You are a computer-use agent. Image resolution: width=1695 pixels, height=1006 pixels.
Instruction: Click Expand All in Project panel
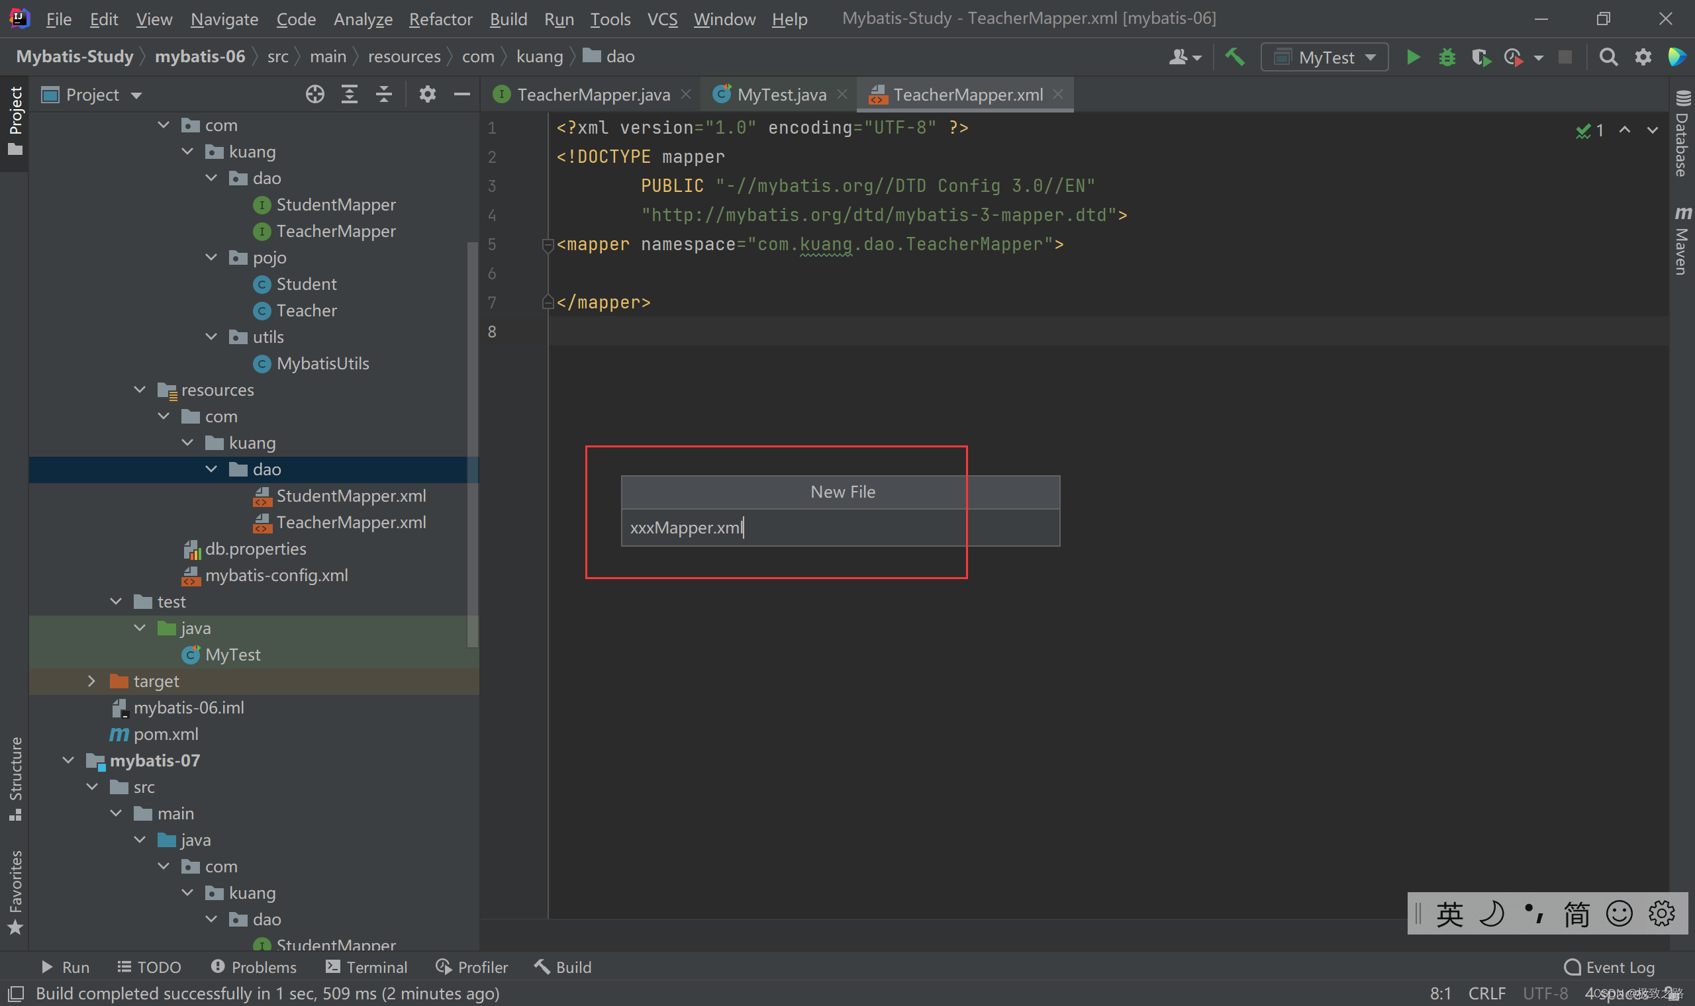349,94
